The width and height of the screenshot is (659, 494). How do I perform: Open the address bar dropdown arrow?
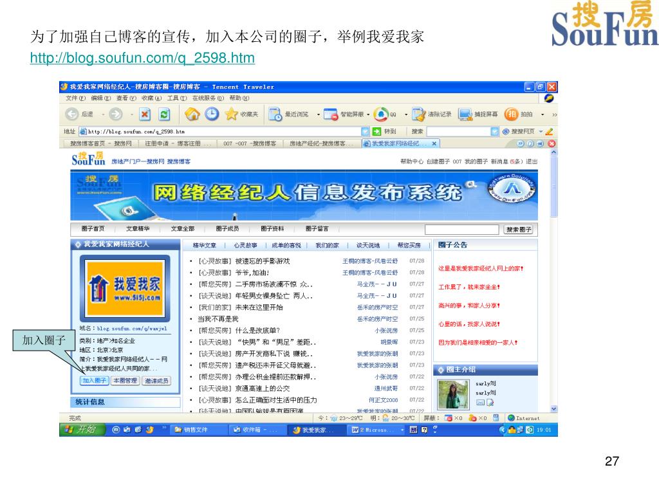(x=365, y=131)
